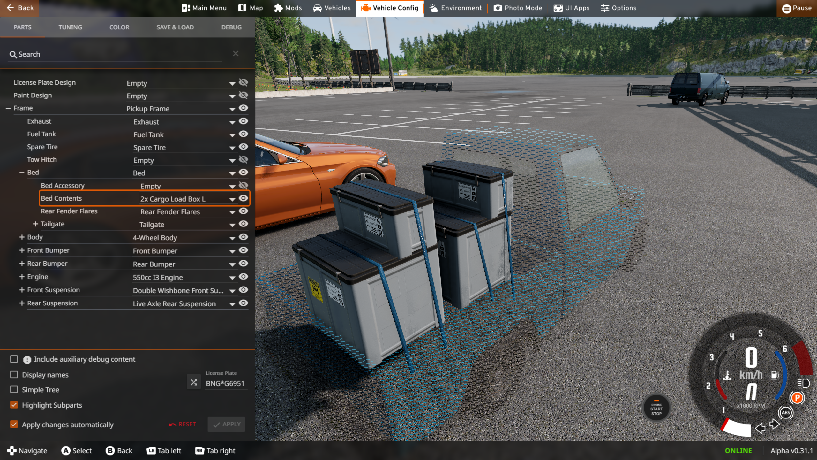The image size is (817, 460).
Task: Clear the search with the X icon
Action: coord(236,54)
